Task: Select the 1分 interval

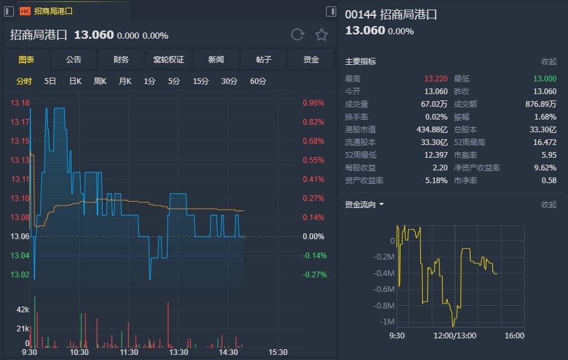Action: tap(149, 81)
